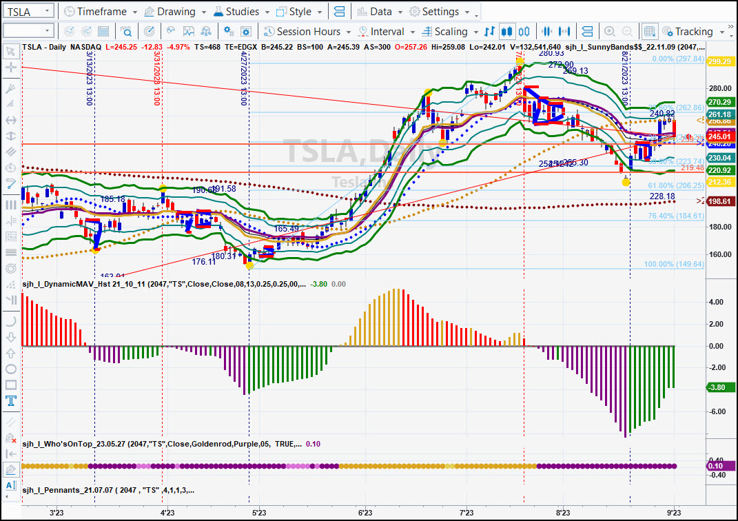The height and width of the screenshot is (521, 738).
Task: Choose the horizontal lines tool
Action: (x=10, y=252)
